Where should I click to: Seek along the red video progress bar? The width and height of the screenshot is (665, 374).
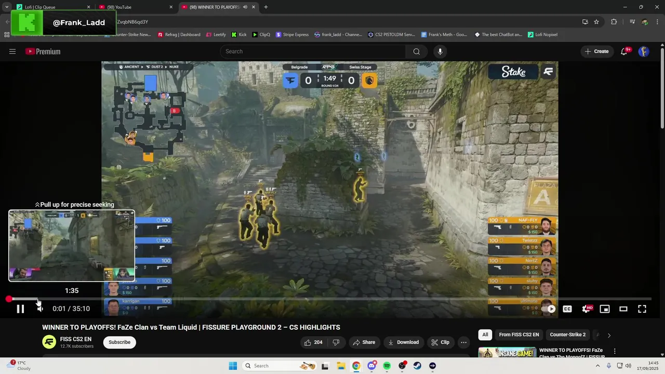(330, 299)
